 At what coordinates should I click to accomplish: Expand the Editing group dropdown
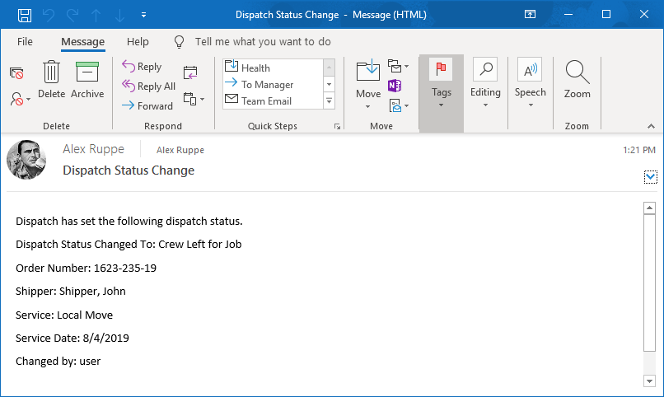tap(485, 91)
